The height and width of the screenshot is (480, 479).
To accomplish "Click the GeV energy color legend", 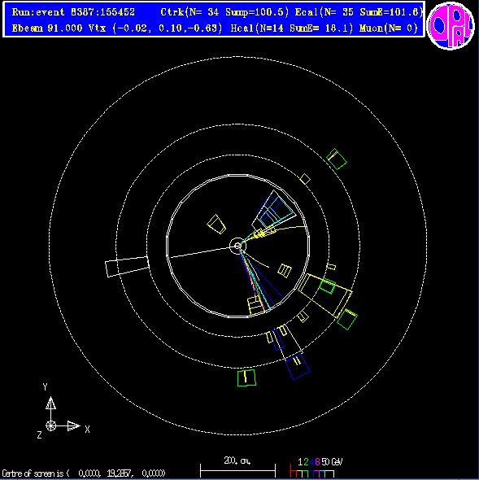I will (x=316, y=468).
